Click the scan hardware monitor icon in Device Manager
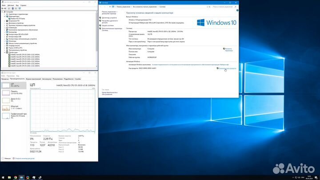 [x=20, y=8]
